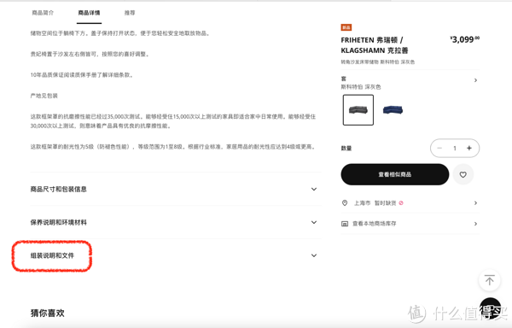Expand 保养说明和环境材料 section
The image size is (512, 328).
tap(176, 222)
